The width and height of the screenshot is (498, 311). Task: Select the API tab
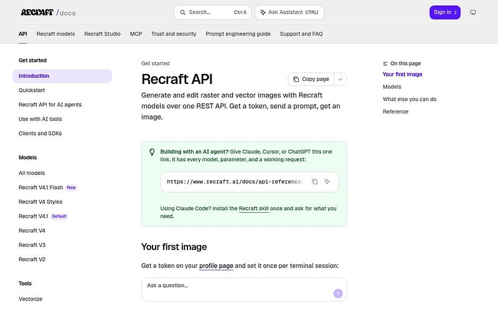(23, 34)
